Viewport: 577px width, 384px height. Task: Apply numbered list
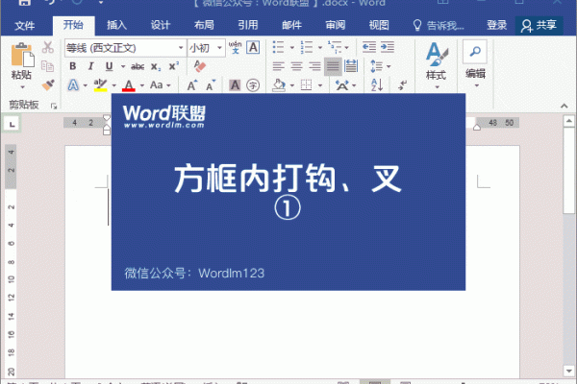click(306, 47)
